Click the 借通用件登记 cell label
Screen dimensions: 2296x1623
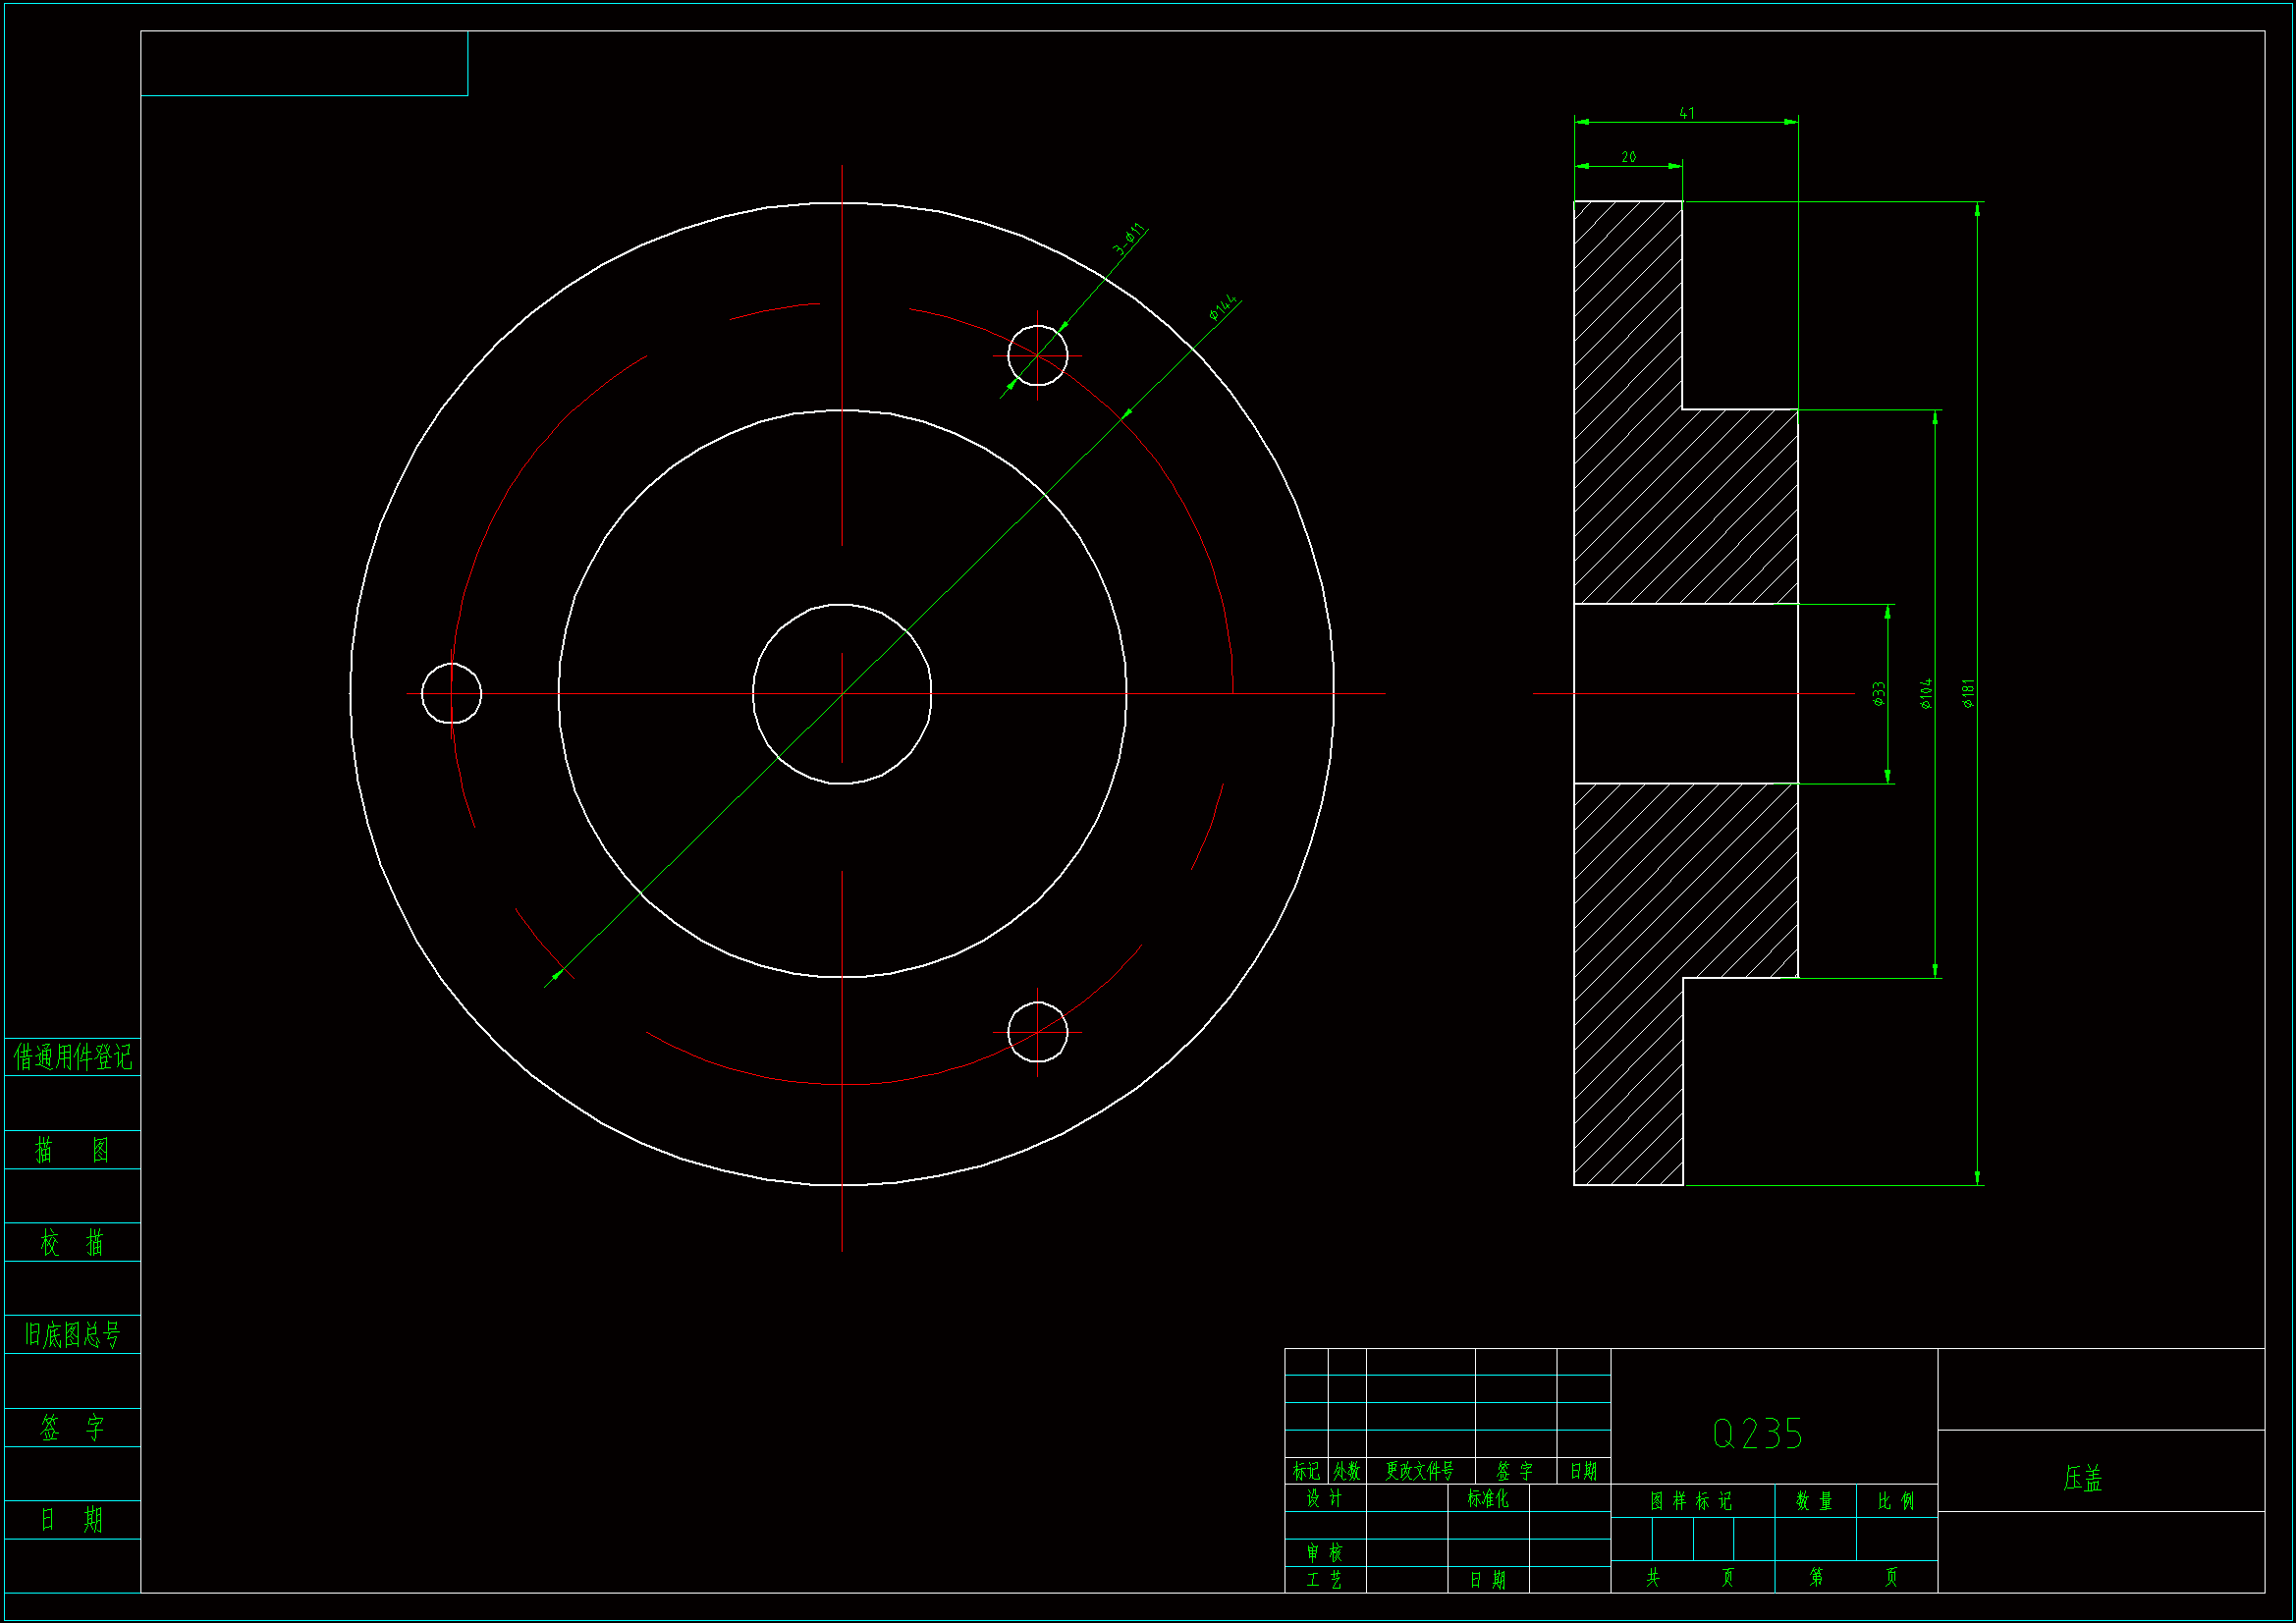[x=72, y=1057]
